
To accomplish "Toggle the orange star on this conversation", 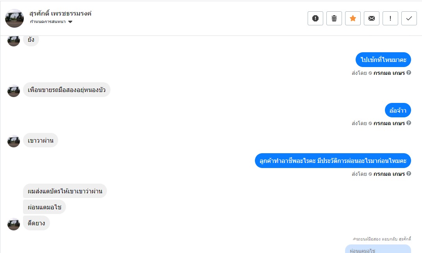I will 353,18.
